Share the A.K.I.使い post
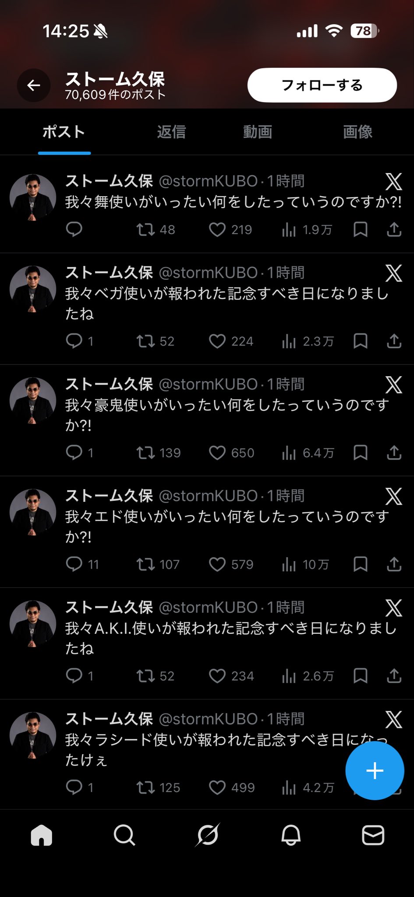The height and width of the screenshot is (897, 414). click(x=394, y=676)
